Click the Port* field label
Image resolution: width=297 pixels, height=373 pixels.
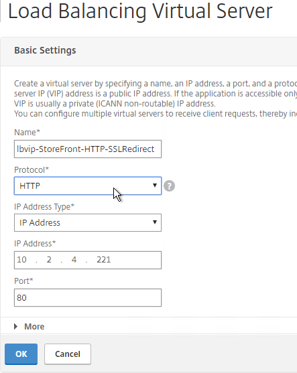[23, 281]
